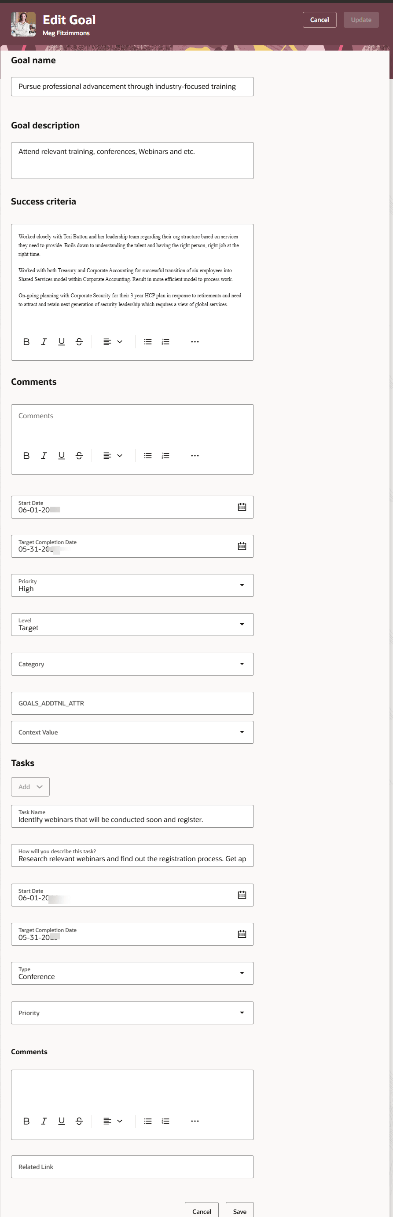Image resolution: width=393 pixels, height=1217 pixels.
Task: Click into the Goal name field
Action: pos(132,87)
